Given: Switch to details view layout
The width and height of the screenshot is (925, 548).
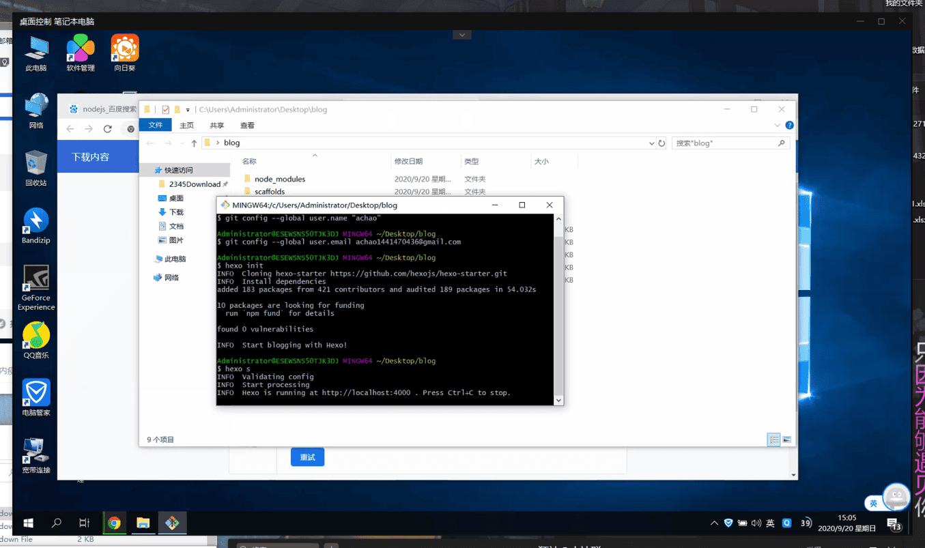Looking at the screenshot, I should click(x=773, y=439).
